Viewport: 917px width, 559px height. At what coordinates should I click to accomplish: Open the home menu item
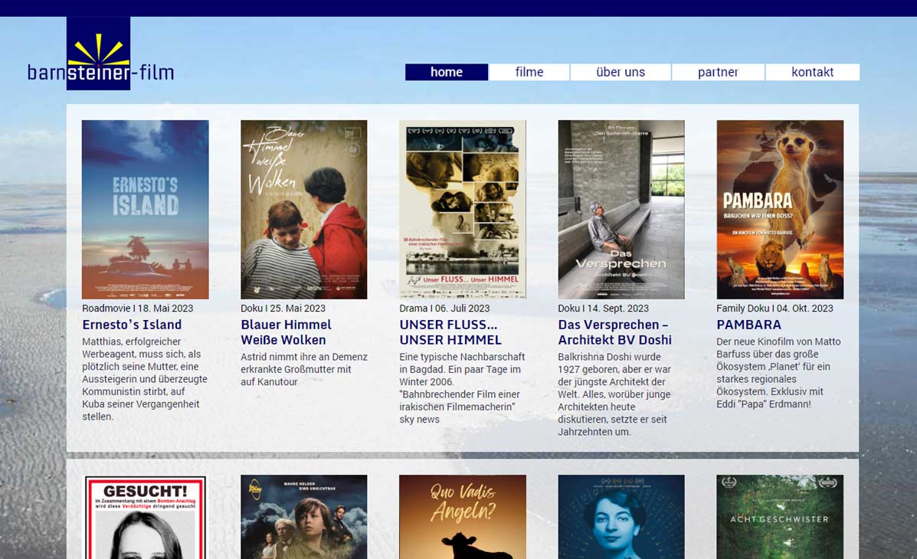coord(447,72)
